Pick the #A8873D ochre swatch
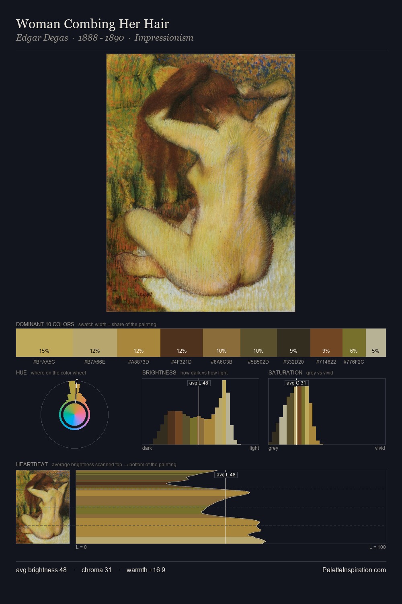Image resolution: width=402 pixels, height=604 pixels. click(139, 343)
